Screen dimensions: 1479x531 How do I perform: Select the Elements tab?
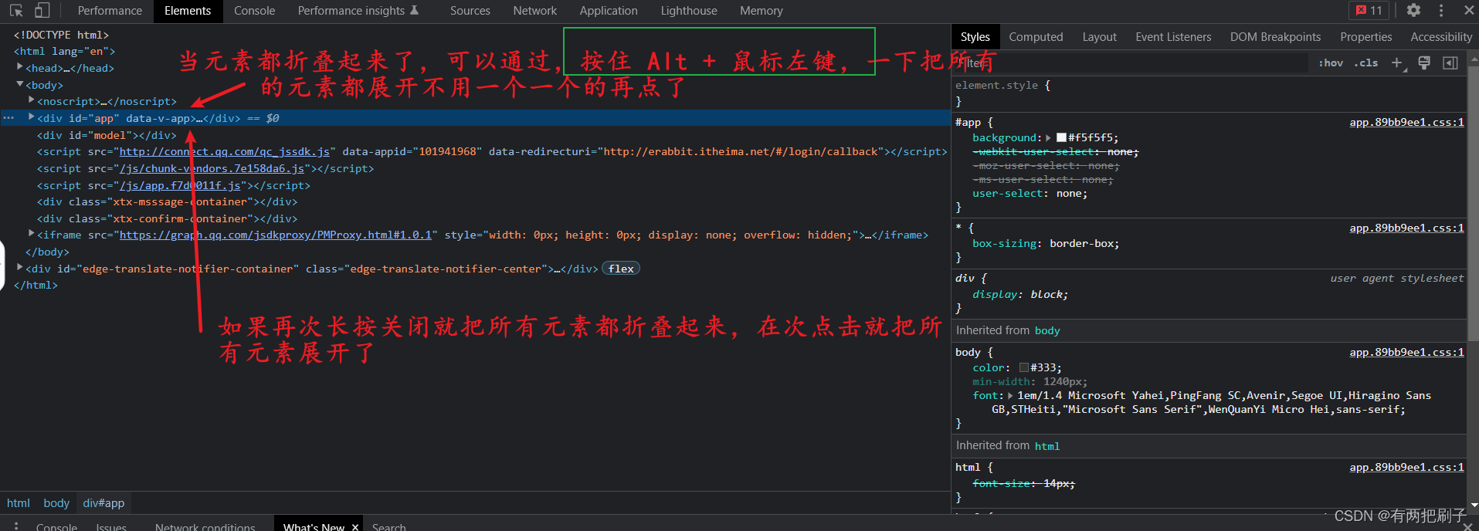click(188, 11)
